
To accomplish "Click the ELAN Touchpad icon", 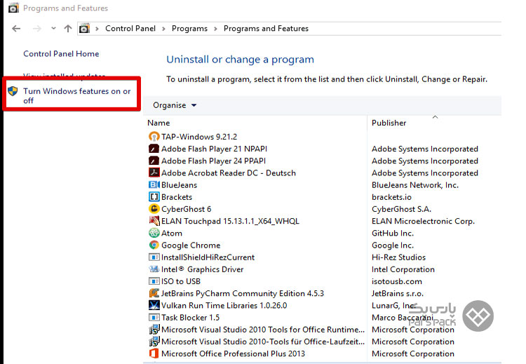I will click(x=154, y=221).
